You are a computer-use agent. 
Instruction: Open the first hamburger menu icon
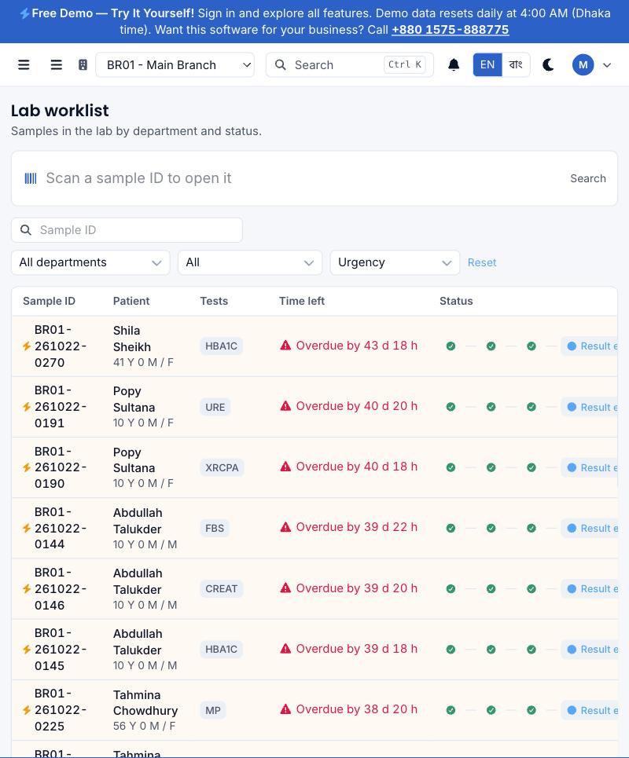pyautogui.click(x=24, y=64)
